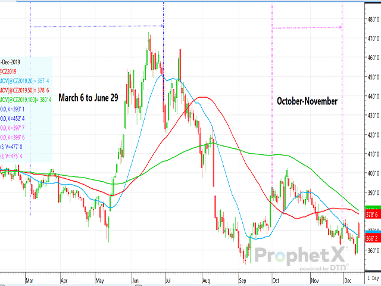Click the Dec label on time axis
The width and height of the screenshot is (381, 286).
[348, 281]
